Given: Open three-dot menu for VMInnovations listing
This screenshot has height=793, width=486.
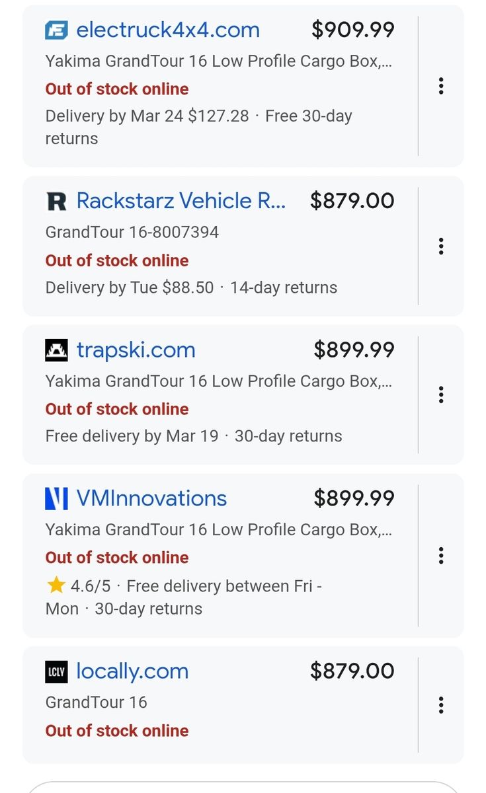Looking at the screenshot, I should [x=441, y=556].
